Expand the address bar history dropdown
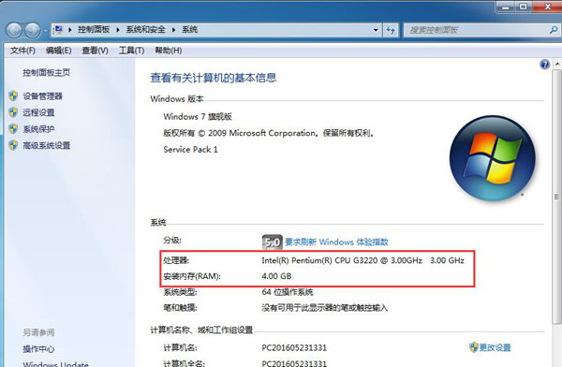562x367 pixels. 376,30
